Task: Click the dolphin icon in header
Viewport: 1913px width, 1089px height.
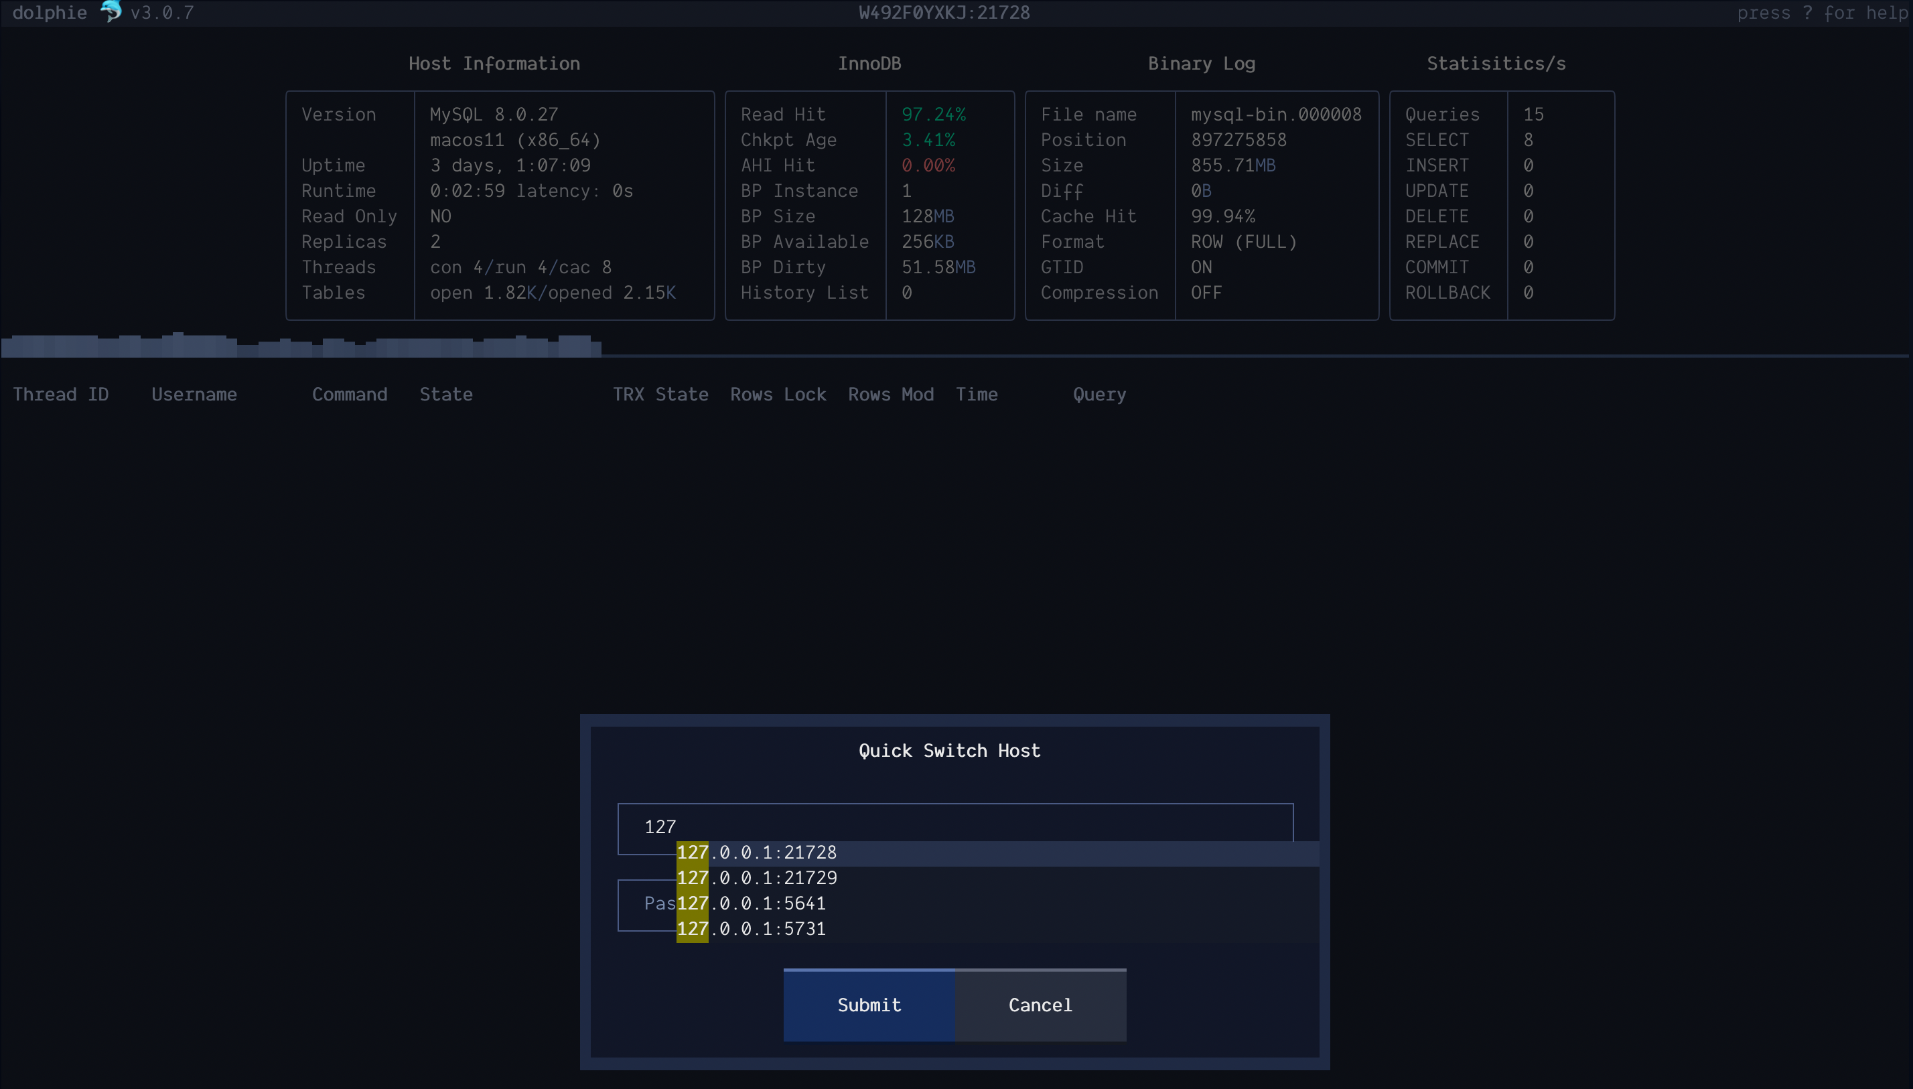Action: click(111, 12)
